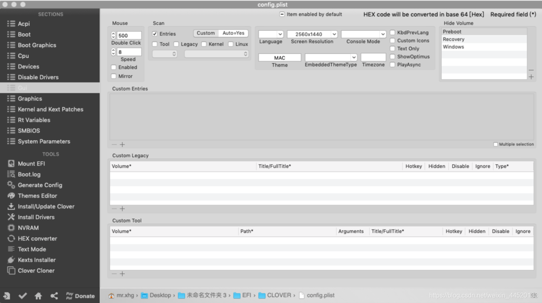The image size is (542, 303).
Task: Select the Custom scan button
Action: click(x=206, y=33)
